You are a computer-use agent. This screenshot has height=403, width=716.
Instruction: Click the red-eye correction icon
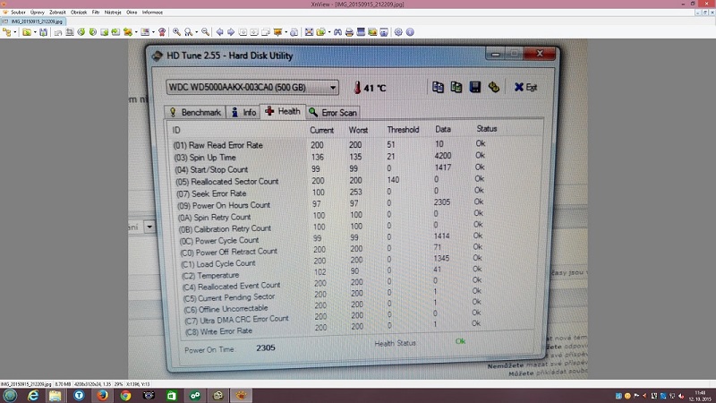click(x=162, y=32)
